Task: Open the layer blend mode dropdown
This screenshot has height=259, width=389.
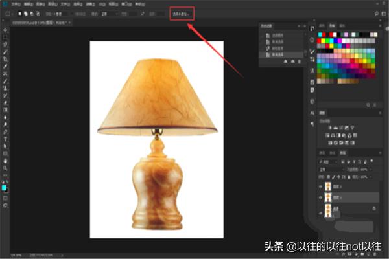Action: coord(329,169)
